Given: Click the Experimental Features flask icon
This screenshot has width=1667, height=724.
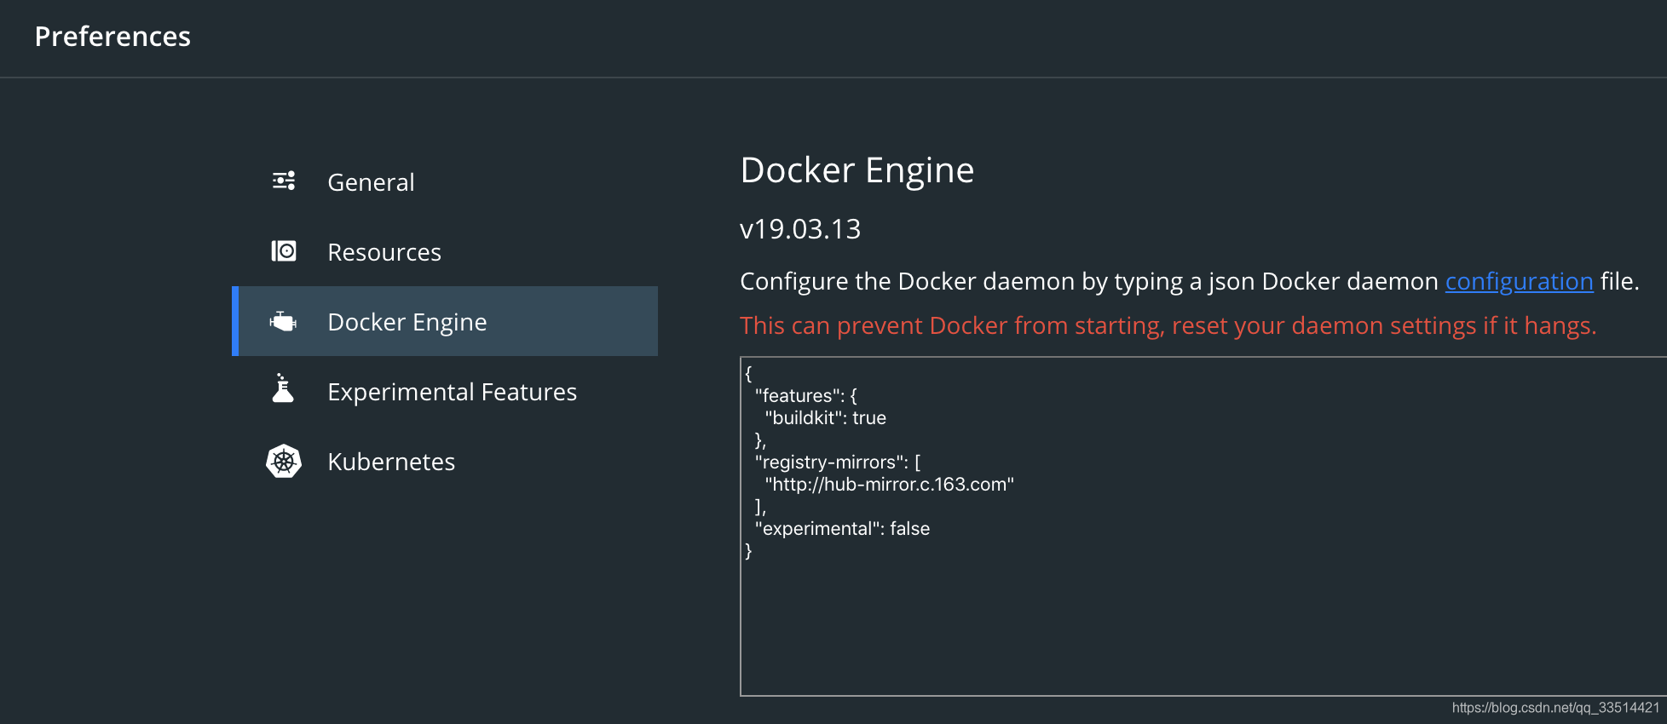Looking at the screenshot, I should click(283, 388).
